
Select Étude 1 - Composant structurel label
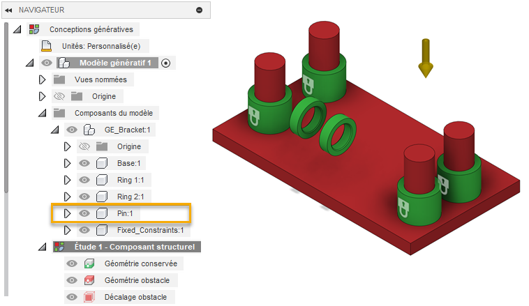pyautogui.click(x=135, y=247)
